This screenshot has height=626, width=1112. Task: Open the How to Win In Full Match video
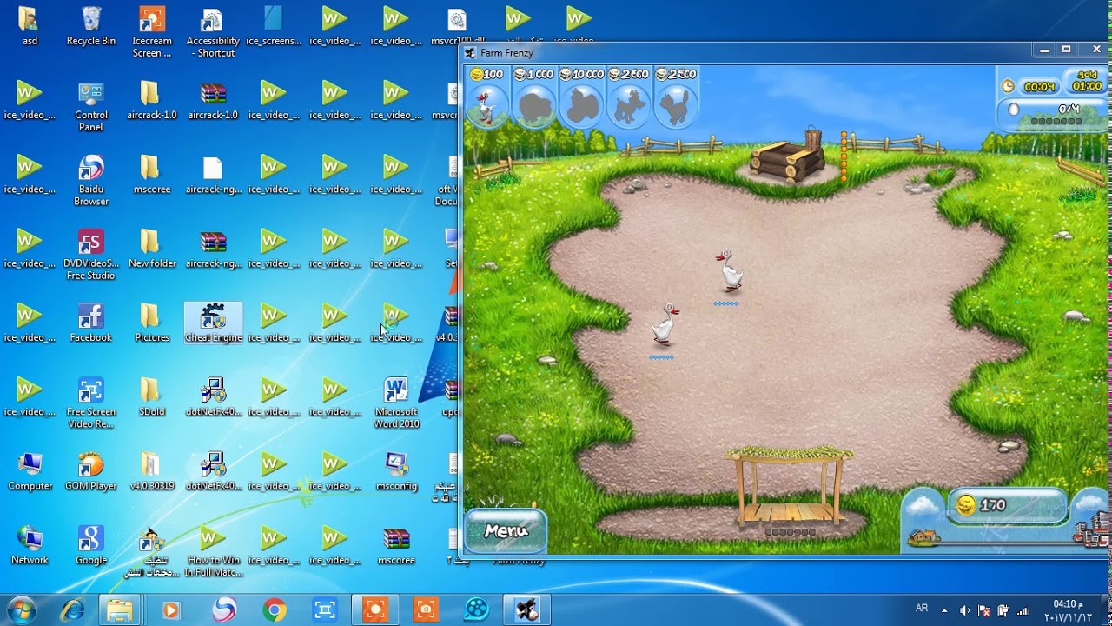coord(213,552)
